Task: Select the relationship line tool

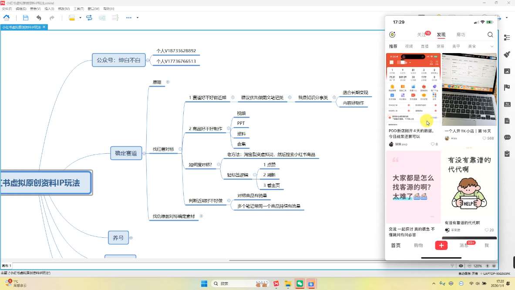Action: point(88,18)
